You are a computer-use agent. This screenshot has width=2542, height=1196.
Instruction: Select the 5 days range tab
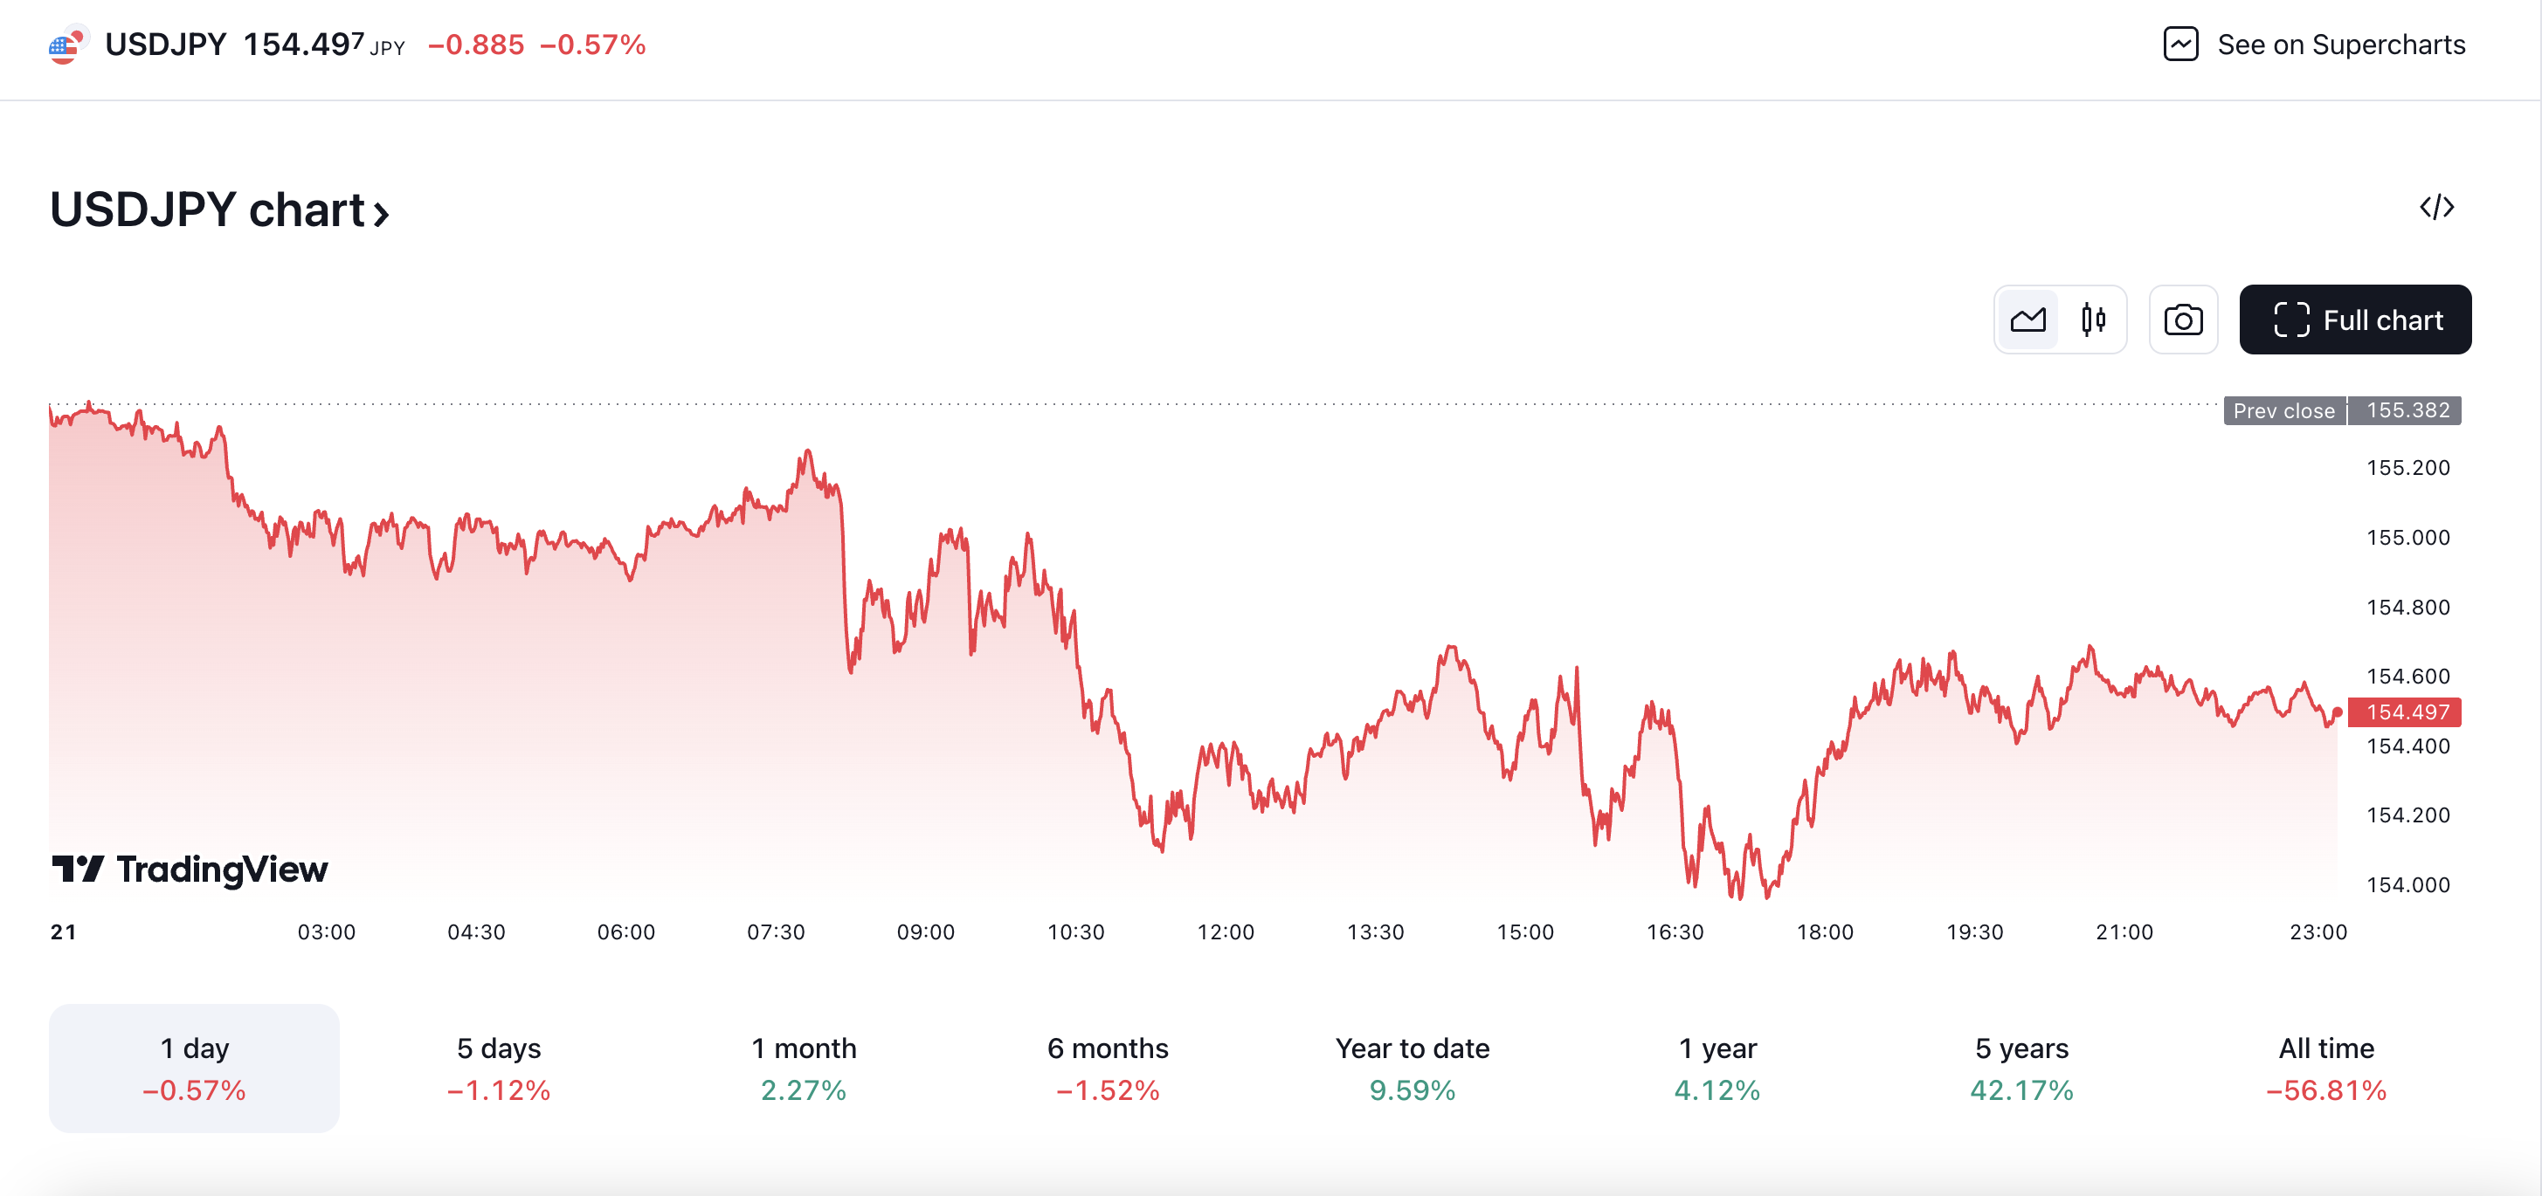[498, 1068]
